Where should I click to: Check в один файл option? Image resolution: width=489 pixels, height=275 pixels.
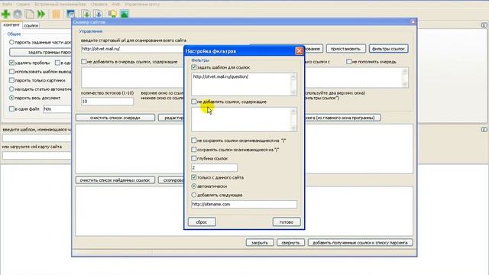11,108
